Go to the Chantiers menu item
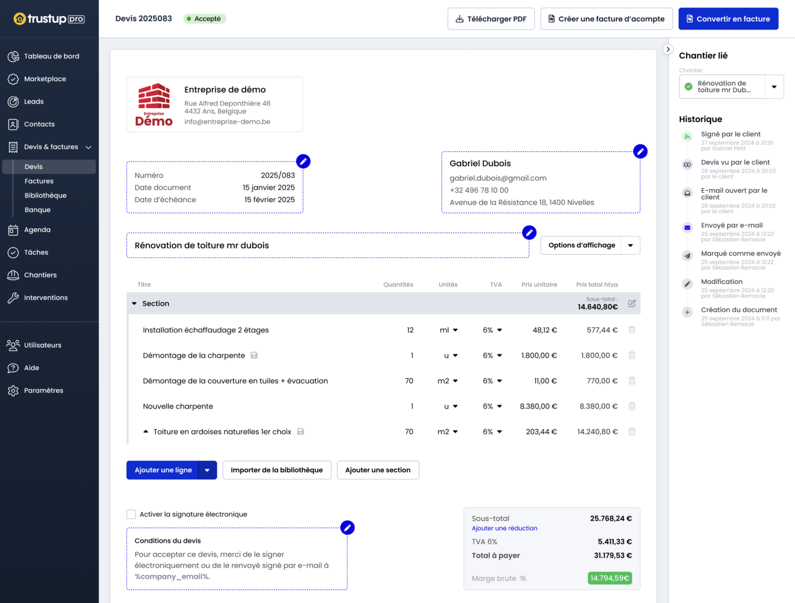This screenshot has height=603, width=795. pyautogui.click(x=40, y=275)
